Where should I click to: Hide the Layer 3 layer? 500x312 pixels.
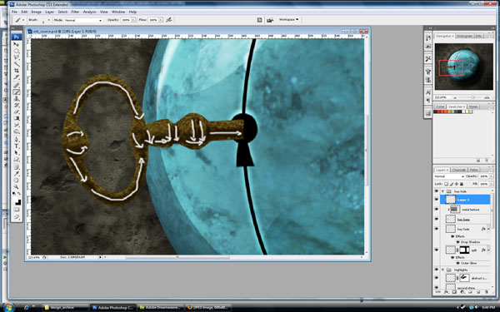[437, 200]
